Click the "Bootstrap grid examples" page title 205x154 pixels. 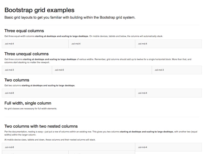click(39, 10)
